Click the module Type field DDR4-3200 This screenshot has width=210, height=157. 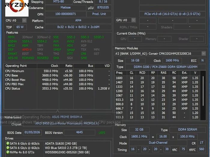pos(165,67)
